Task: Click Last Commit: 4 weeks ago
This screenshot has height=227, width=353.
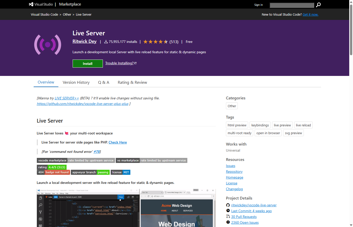Action: [251, 211]
